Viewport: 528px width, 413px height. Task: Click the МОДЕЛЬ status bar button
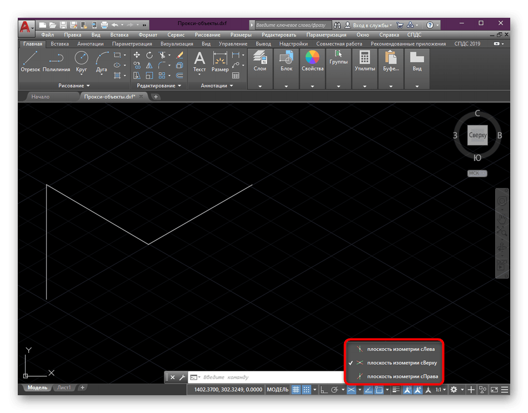coord(277,390)
